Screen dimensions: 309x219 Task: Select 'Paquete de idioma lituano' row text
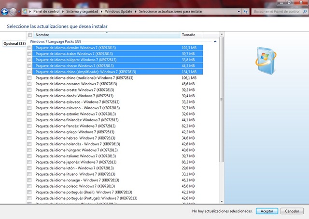click(x=75, y=174)
